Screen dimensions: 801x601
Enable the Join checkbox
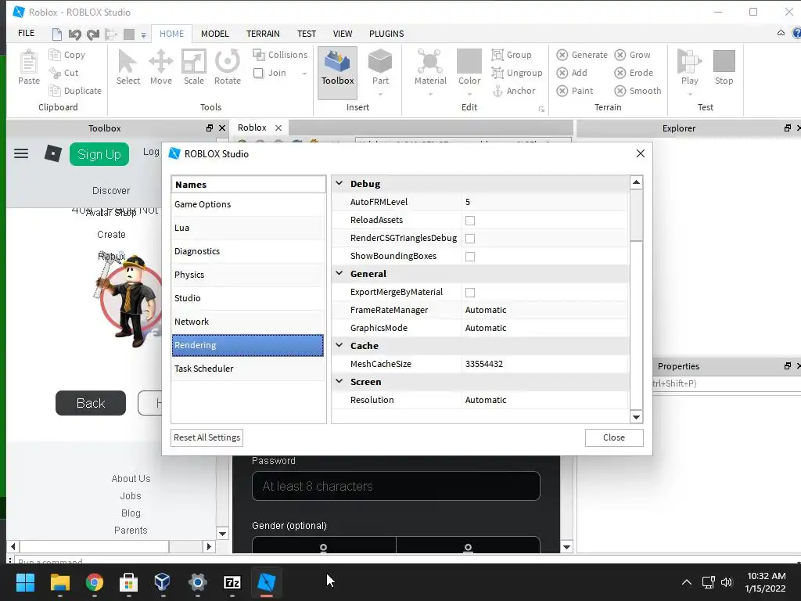point(258,73)
